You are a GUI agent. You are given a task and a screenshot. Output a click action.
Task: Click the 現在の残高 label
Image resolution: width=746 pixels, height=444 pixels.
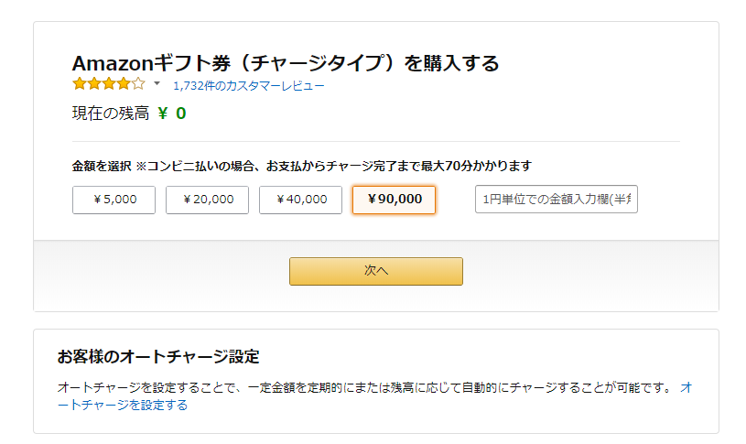110,114
